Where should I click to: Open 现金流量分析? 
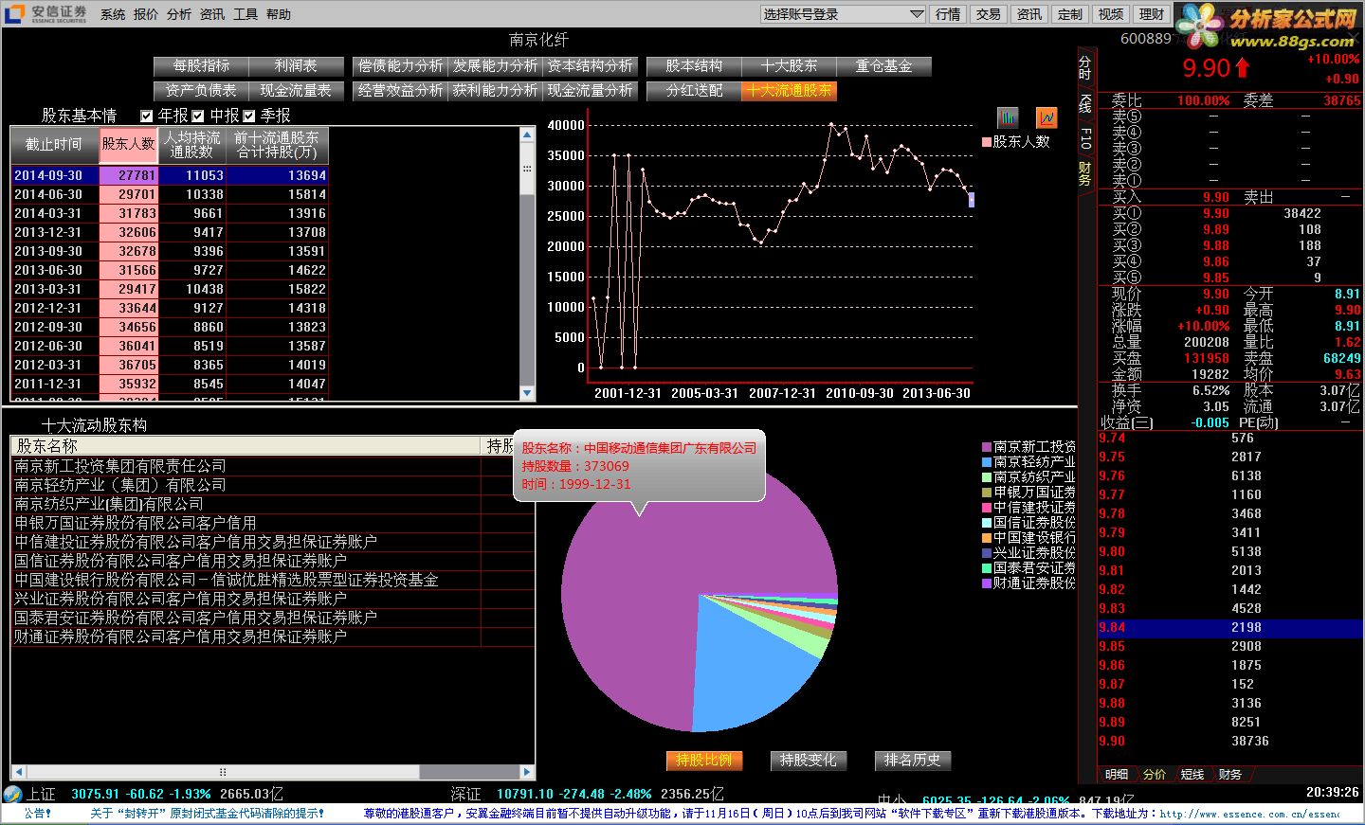(590, 91)
